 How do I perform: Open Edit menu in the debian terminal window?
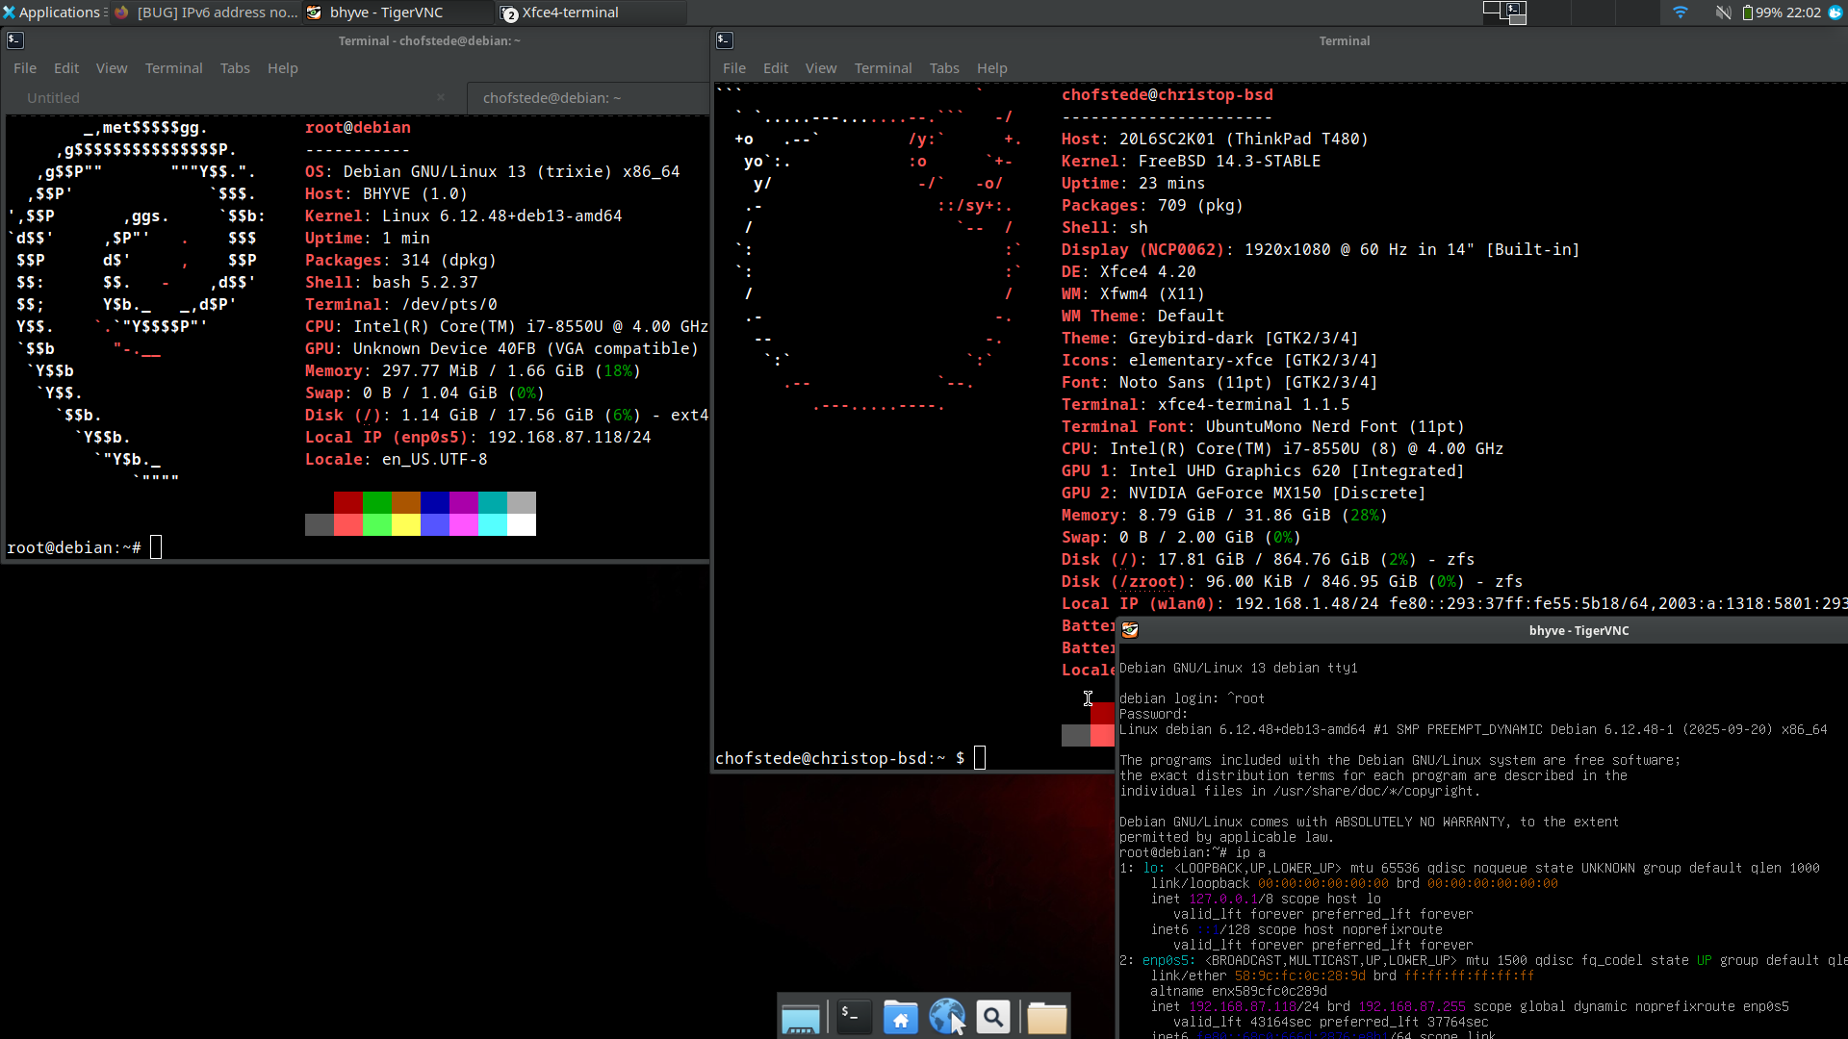(x=66, y=68)
